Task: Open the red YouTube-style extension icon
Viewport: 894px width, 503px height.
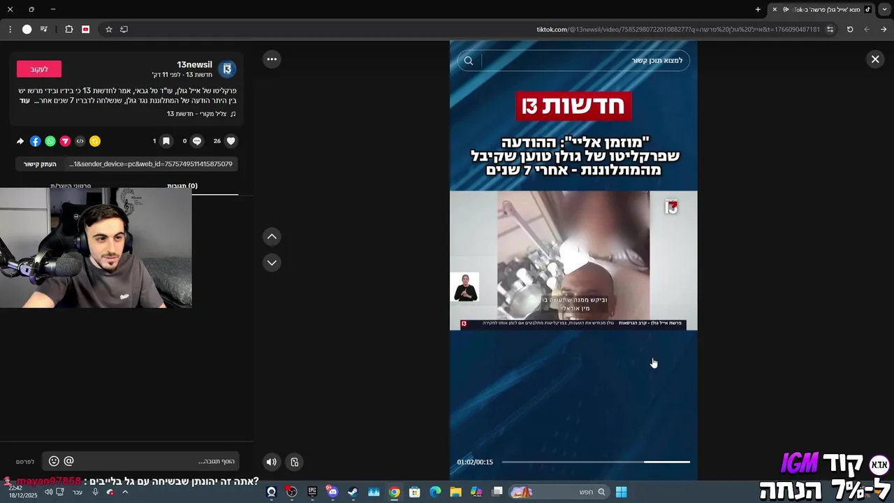Action: pyautogui.click(x=86, y=29)
